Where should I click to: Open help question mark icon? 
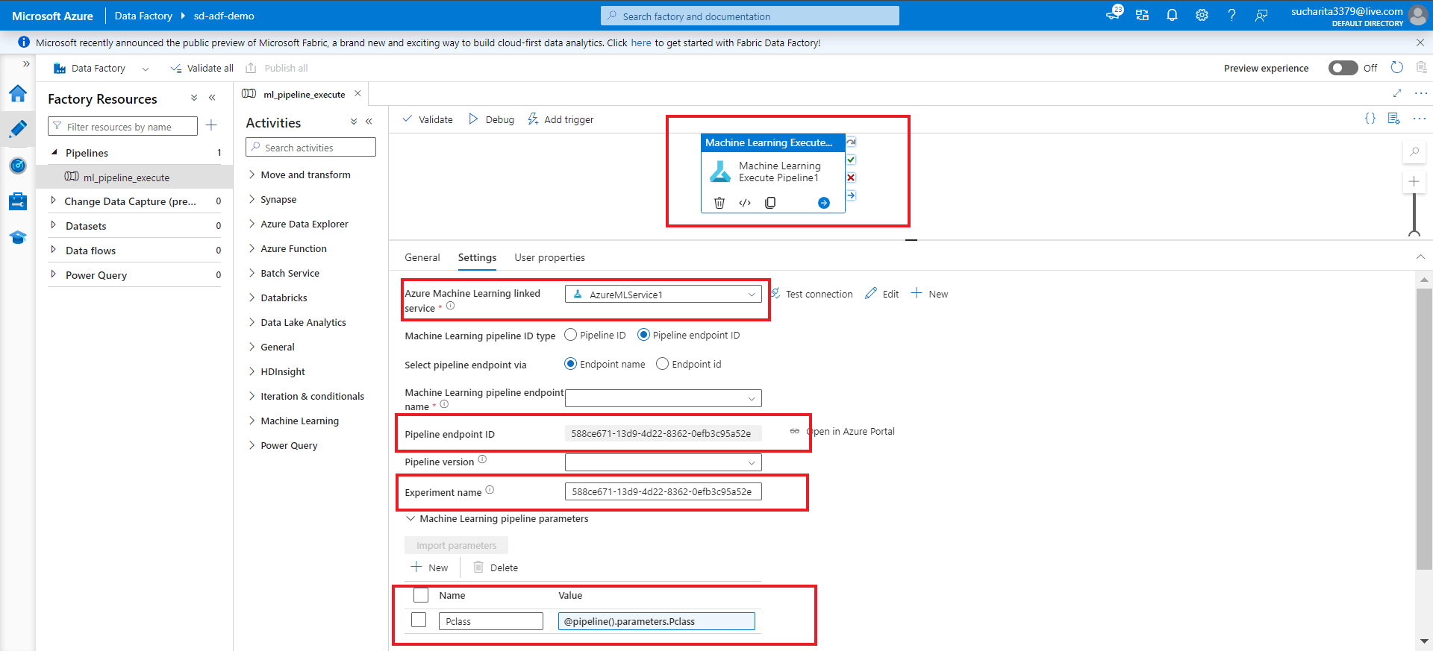tap(1231, 15)
